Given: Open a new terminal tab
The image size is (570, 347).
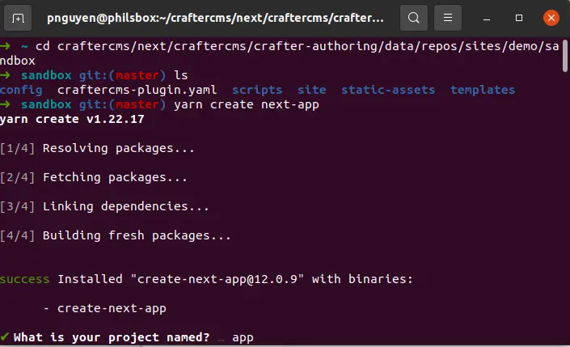Looking at the screenshot, I should pos(19,17).
